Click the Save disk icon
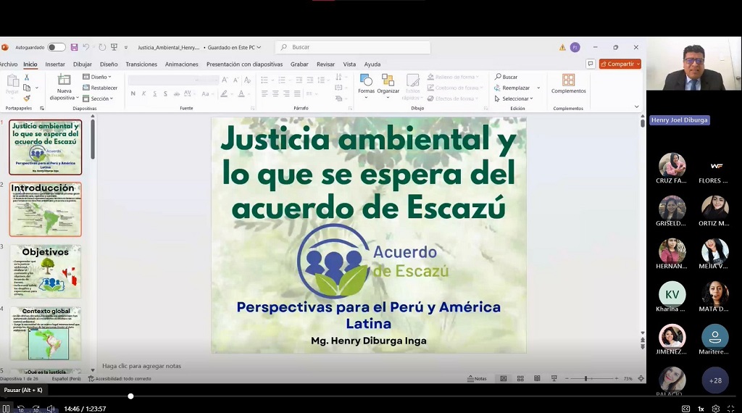Screen dimensions: 742x413 [x=74, y=47]
